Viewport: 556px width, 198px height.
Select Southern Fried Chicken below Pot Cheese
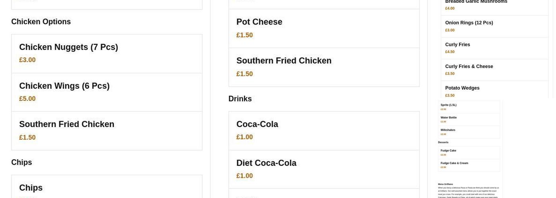click(x=324, y=67)
